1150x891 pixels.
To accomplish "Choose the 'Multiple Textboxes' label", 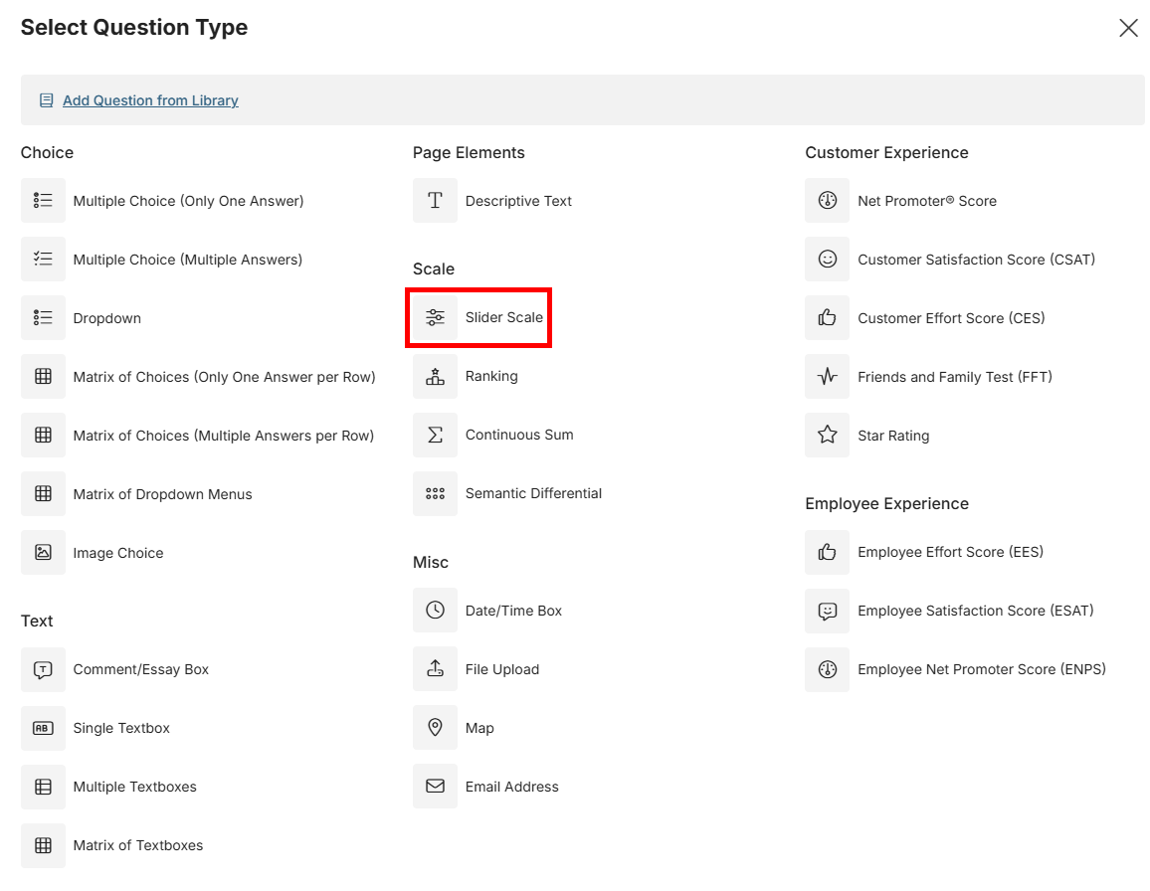I will (x=135, y=787).
